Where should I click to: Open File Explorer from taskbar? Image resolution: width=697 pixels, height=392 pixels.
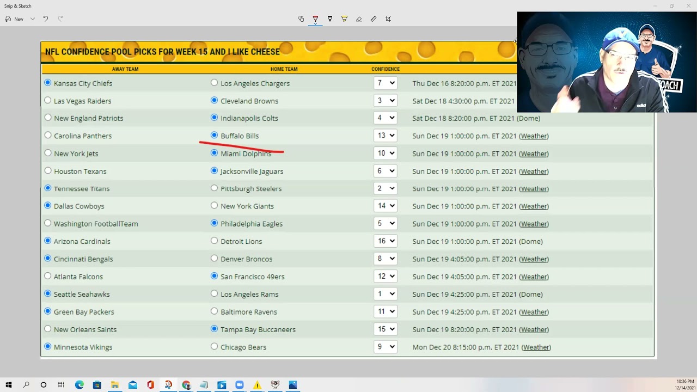115,385
